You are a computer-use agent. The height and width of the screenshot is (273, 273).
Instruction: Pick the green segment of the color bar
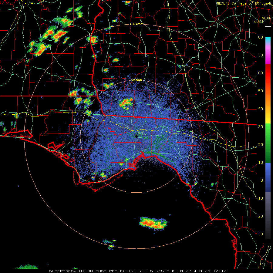[x=268, y=143]
